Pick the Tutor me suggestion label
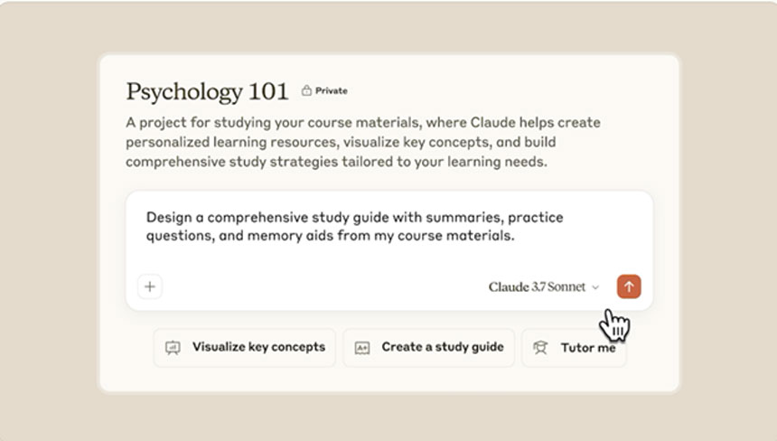777x441 pixels. click(x=588, y=348)
